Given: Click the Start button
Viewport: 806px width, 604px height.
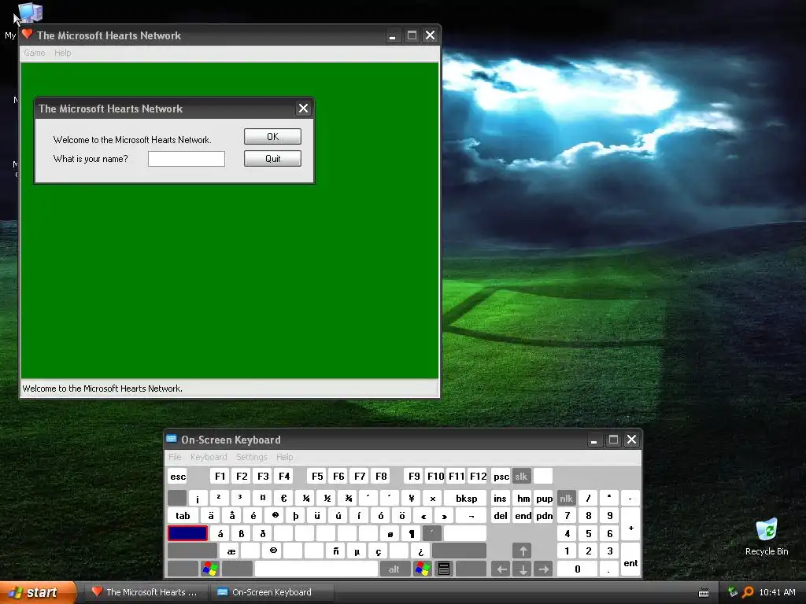Looking at the screenshot, I should coord(38,592).
